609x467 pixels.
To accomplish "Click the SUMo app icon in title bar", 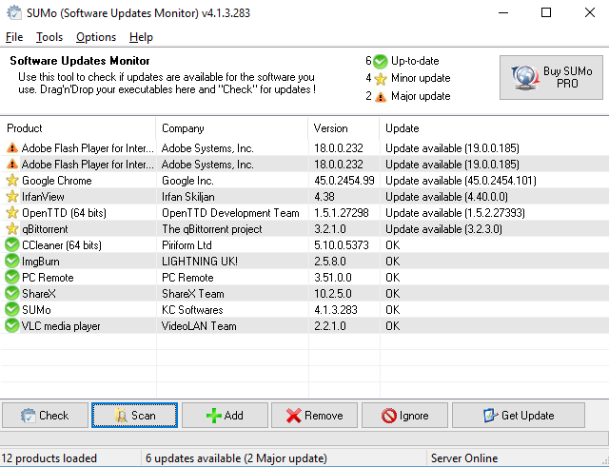I will point(14,12).
